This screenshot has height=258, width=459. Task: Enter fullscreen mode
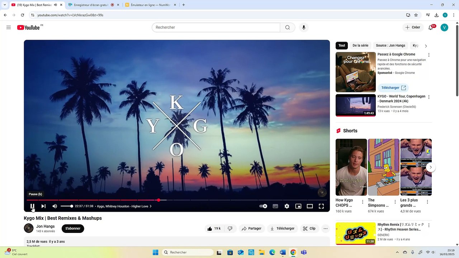coord(321,206)
